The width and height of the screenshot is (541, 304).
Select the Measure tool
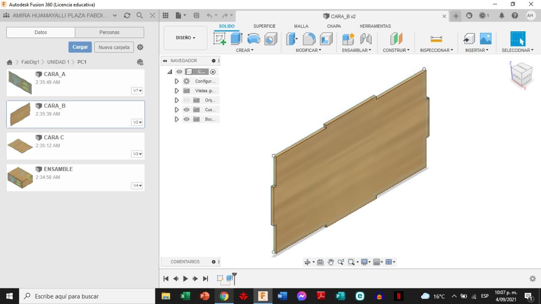point(436,39)
